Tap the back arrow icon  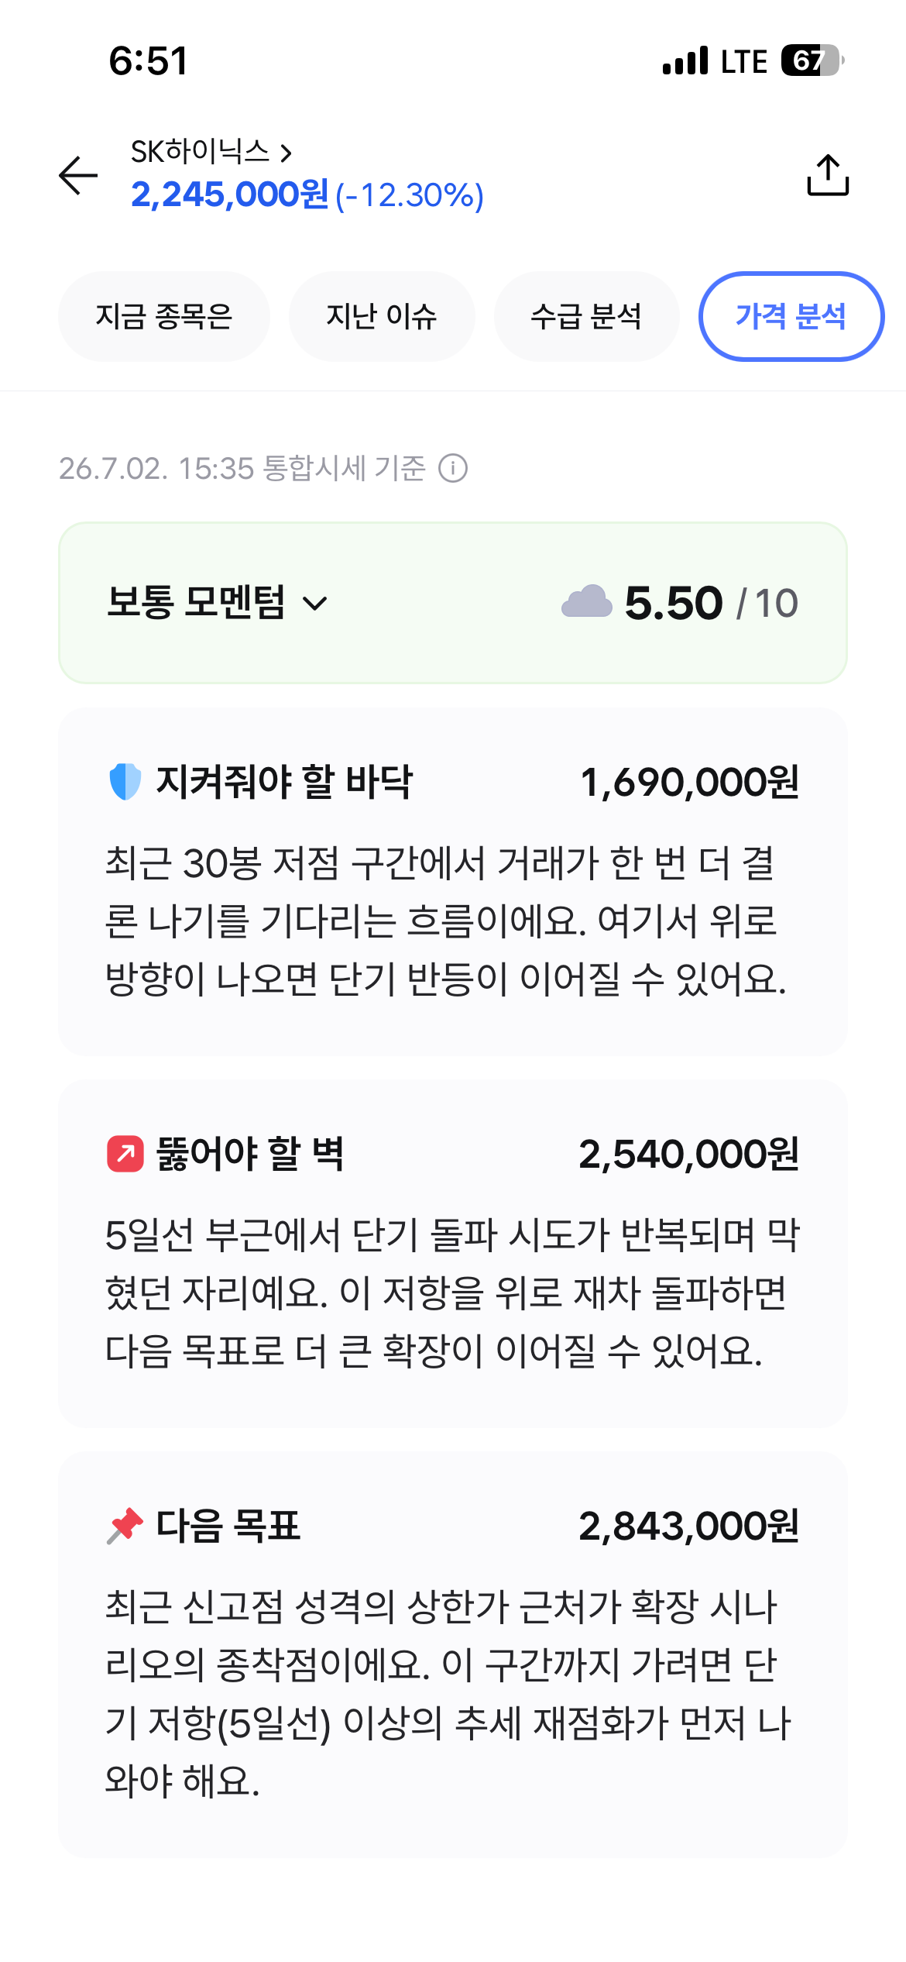click(x=78, y=175)
